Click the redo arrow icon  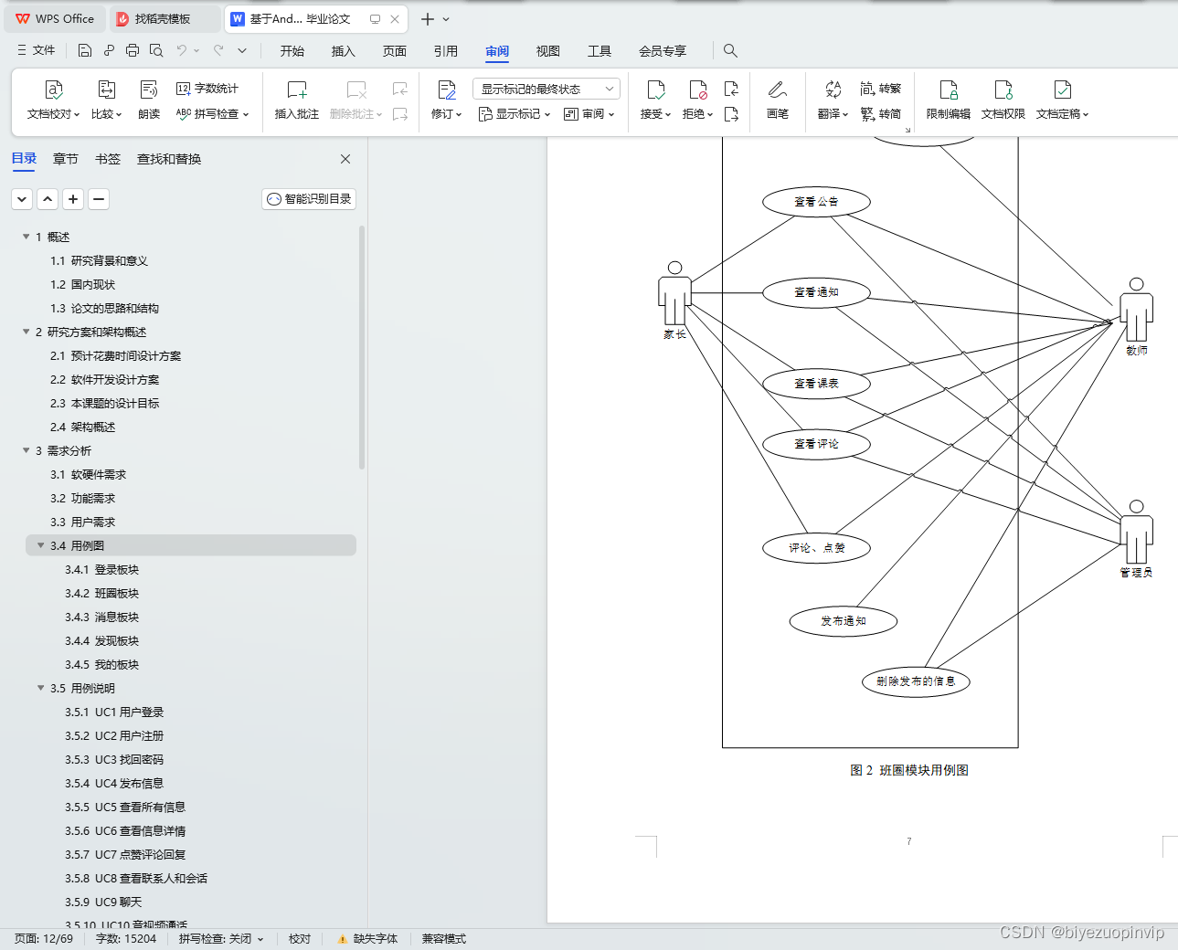coord(218,50)
